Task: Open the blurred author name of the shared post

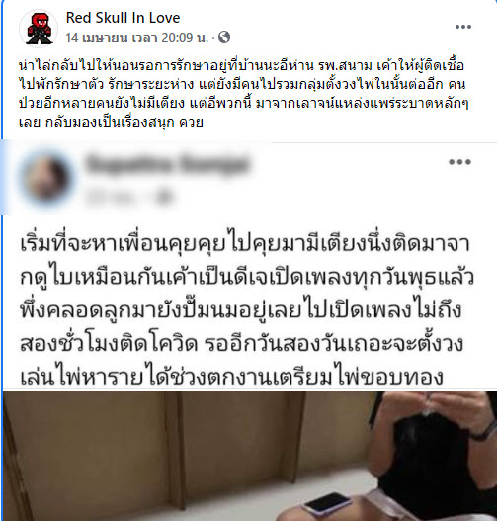Action: tap(167, 164)
